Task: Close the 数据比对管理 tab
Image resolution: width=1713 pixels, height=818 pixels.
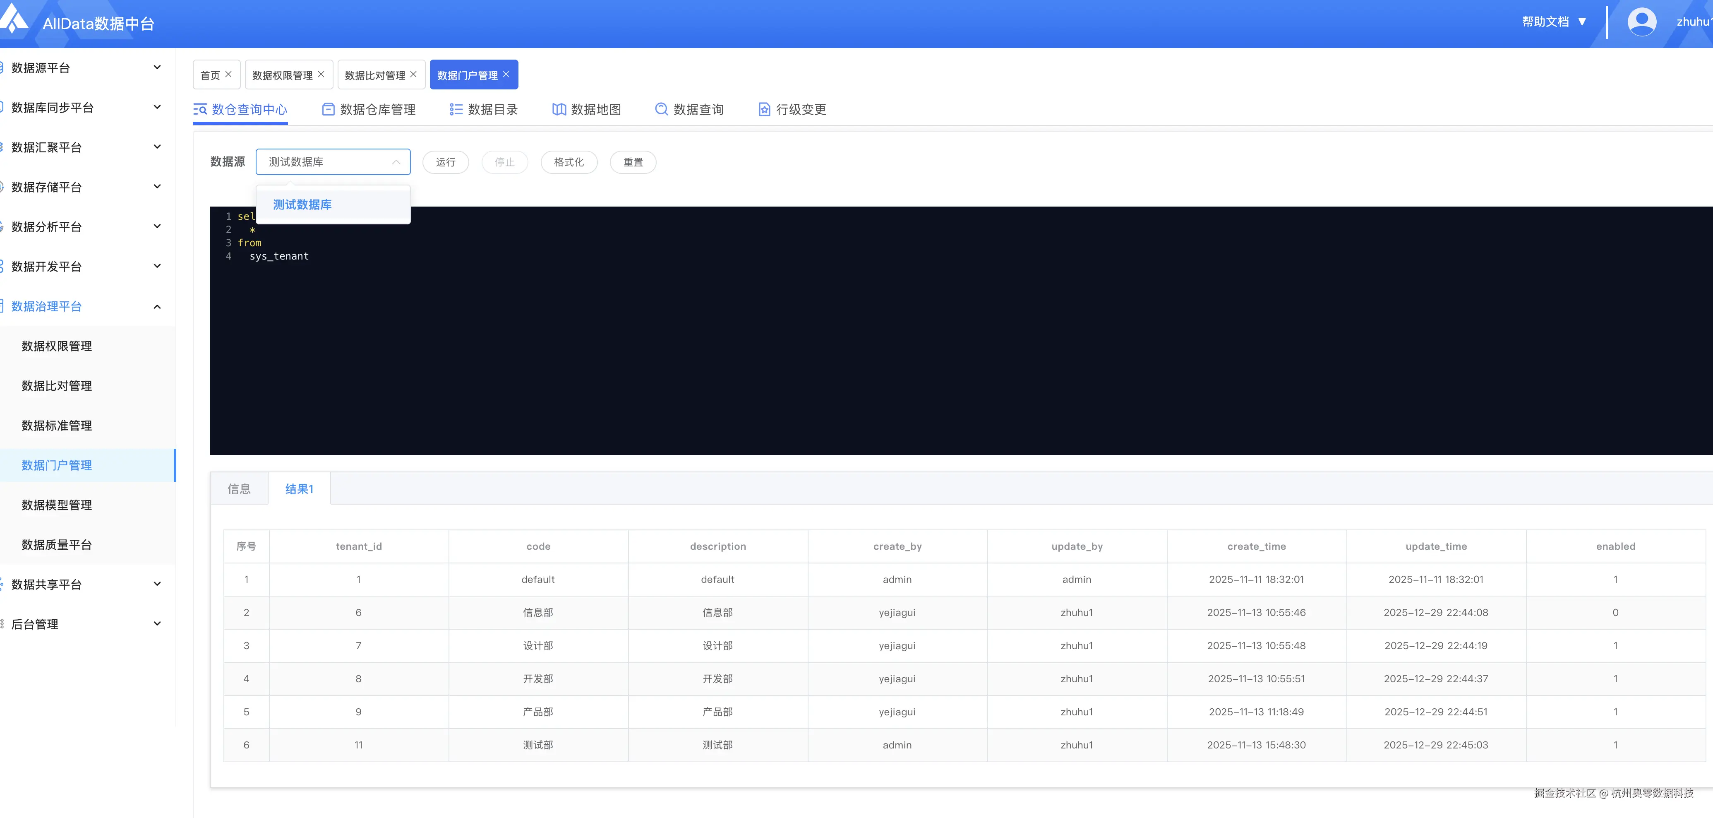Action: pos(414,75)
